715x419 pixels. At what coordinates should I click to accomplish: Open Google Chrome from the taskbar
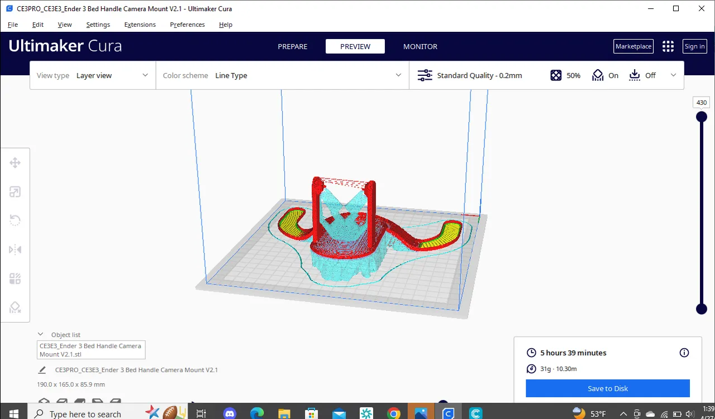point(394,413)
